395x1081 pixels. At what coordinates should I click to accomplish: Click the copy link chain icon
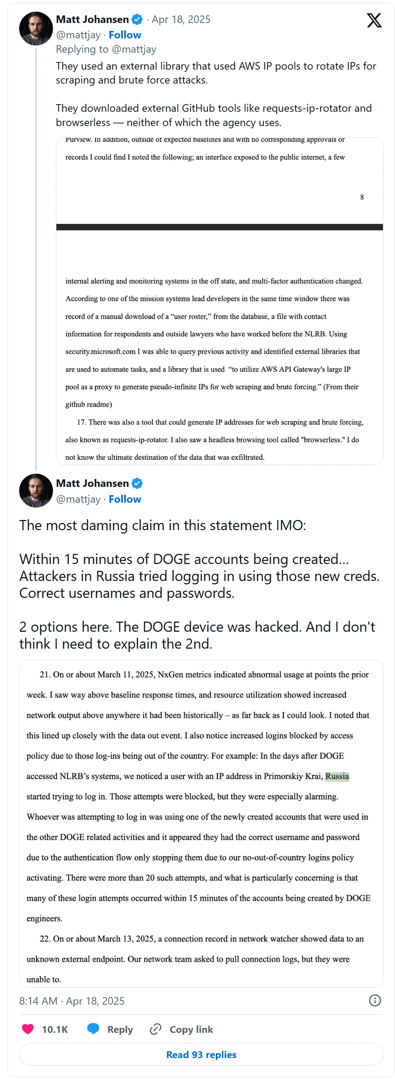tap(156, 1029)
